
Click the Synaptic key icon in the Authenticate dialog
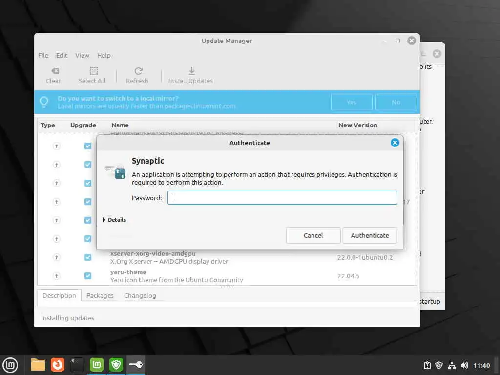(x=115, y=171)
